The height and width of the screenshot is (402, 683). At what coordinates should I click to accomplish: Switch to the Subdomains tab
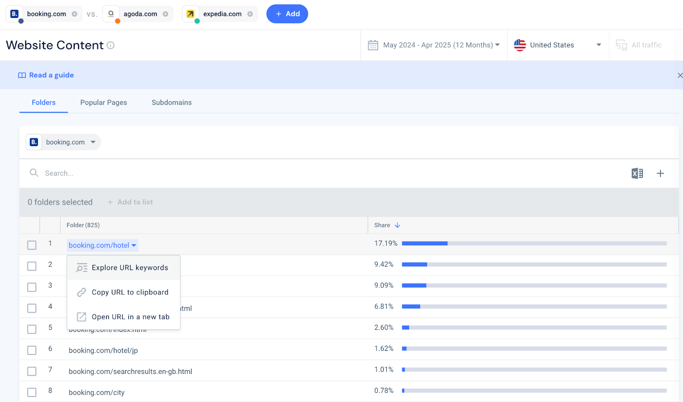tap(172, 103)
